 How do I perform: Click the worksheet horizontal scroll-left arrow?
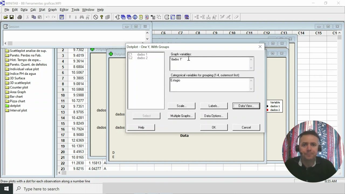[60, 173]
